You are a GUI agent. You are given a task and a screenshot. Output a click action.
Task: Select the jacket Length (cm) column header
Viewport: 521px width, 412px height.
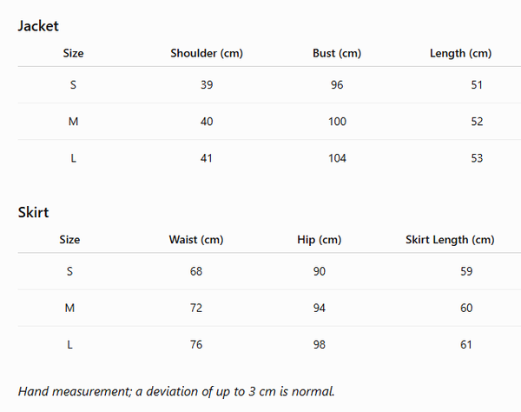(x=460, y=53)
